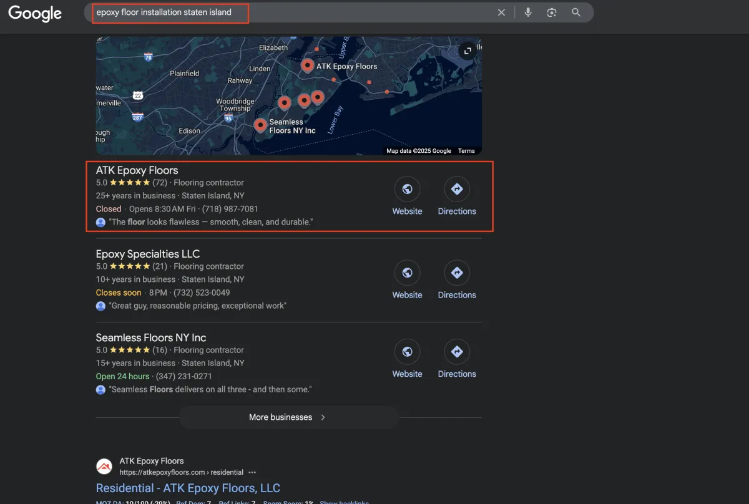The height and width of the screenshot is (504, 749).
Task: Select Seamless Floors phone (347) 231-0271
Action: (183, 376)
